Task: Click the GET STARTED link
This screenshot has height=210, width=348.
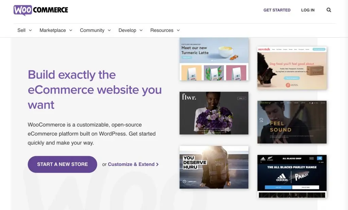Action: click(x=277, y=10)
